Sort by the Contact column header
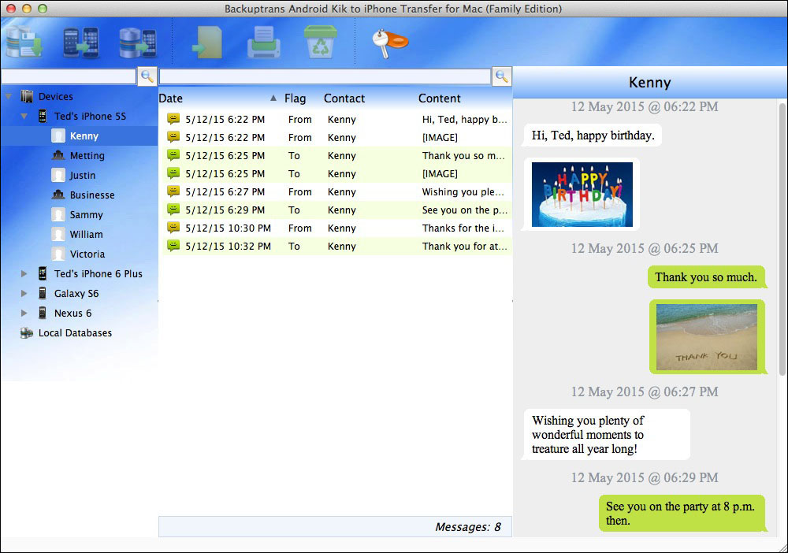Image resolution: width=788 pixels, height=553 pixels. click(344, 98)
